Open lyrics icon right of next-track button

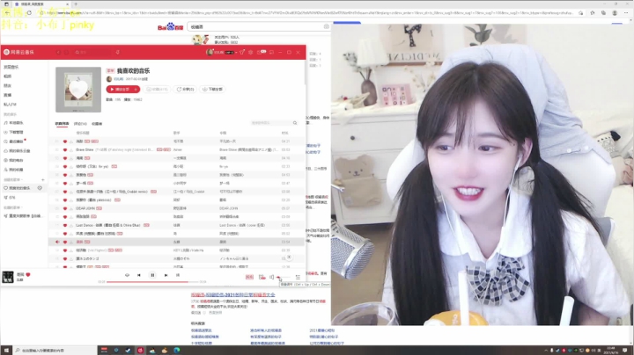pos(178,275)
